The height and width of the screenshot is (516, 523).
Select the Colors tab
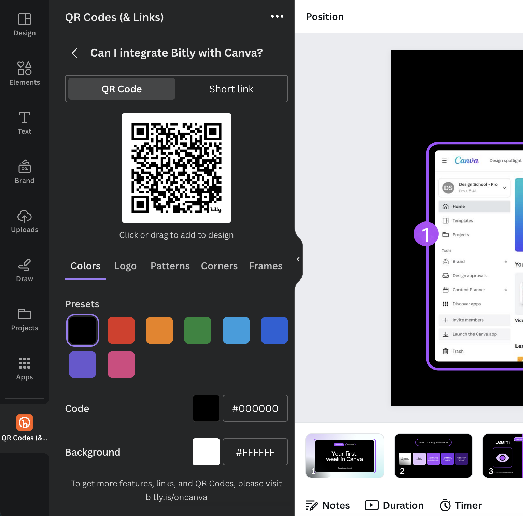[85, 266]
